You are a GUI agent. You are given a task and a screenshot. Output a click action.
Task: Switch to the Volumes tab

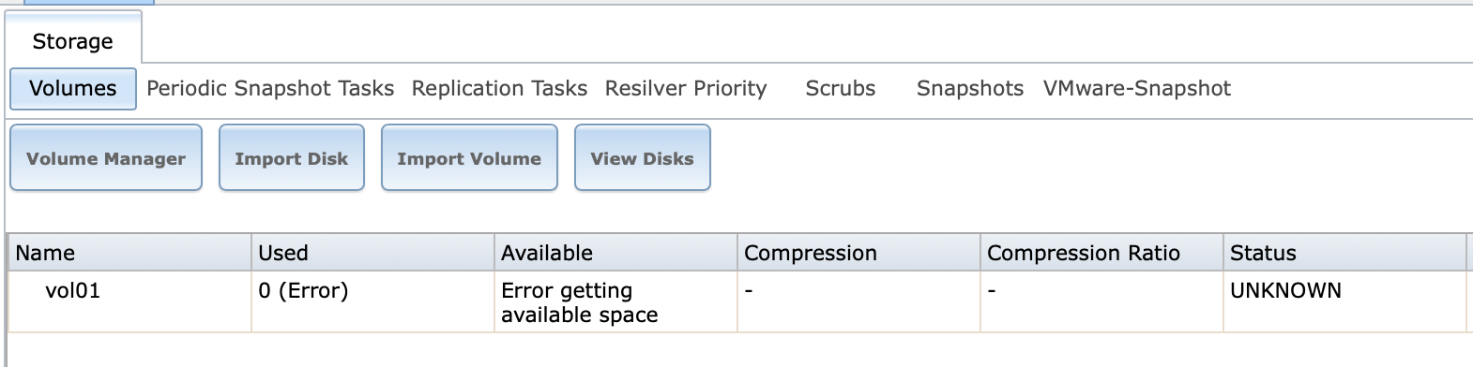73,88
